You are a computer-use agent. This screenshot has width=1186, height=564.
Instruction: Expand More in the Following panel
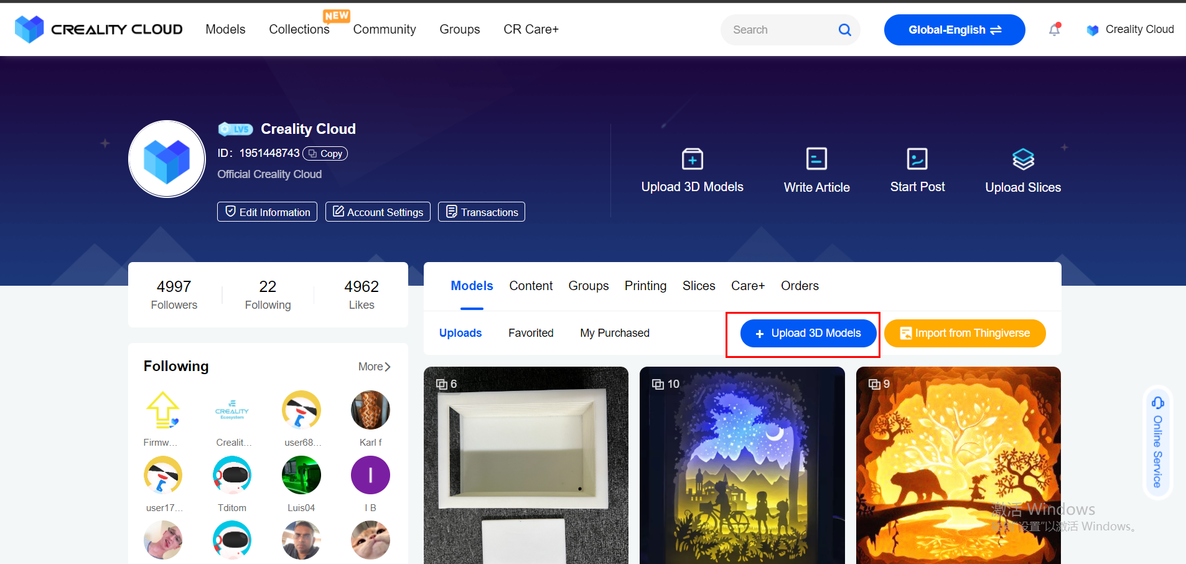coord(373,367)
